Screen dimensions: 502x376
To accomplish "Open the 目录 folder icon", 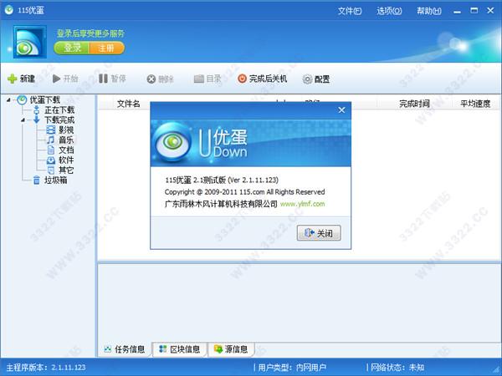I will pos(199,79).
